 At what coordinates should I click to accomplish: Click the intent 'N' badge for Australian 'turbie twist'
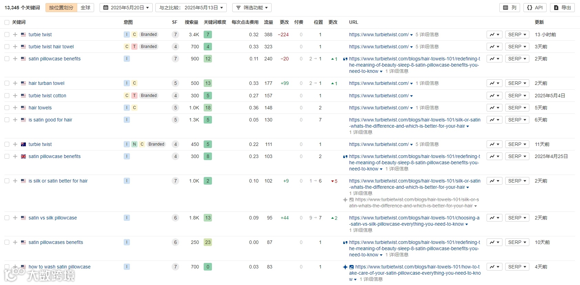click(134, 144)
